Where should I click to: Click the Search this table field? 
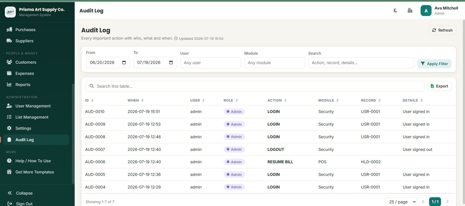[x=255, y=86]
